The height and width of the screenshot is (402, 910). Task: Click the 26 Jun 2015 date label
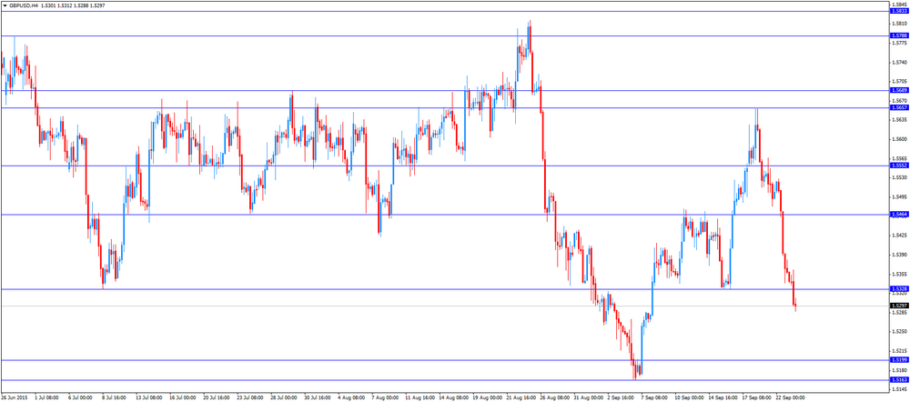pyautogui.click(x=14, y=398)
